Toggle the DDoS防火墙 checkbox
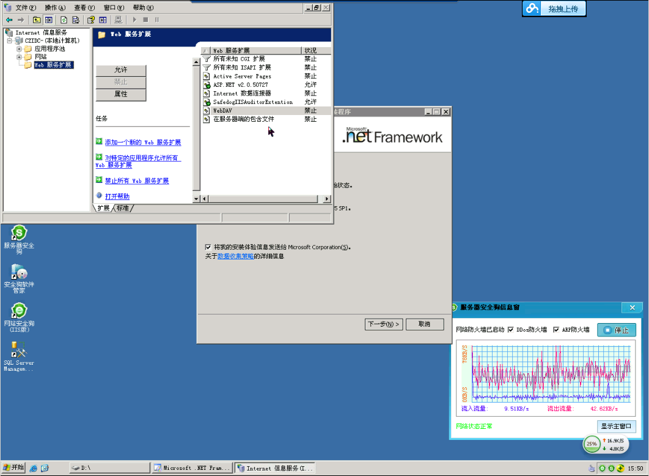Viewport: 649px width, 476px height. click(510, 330)
